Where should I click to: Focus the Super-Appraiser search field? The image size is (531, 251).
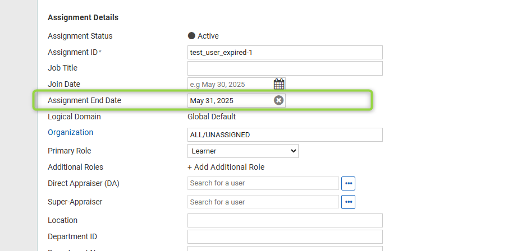[x=263, y=202]
